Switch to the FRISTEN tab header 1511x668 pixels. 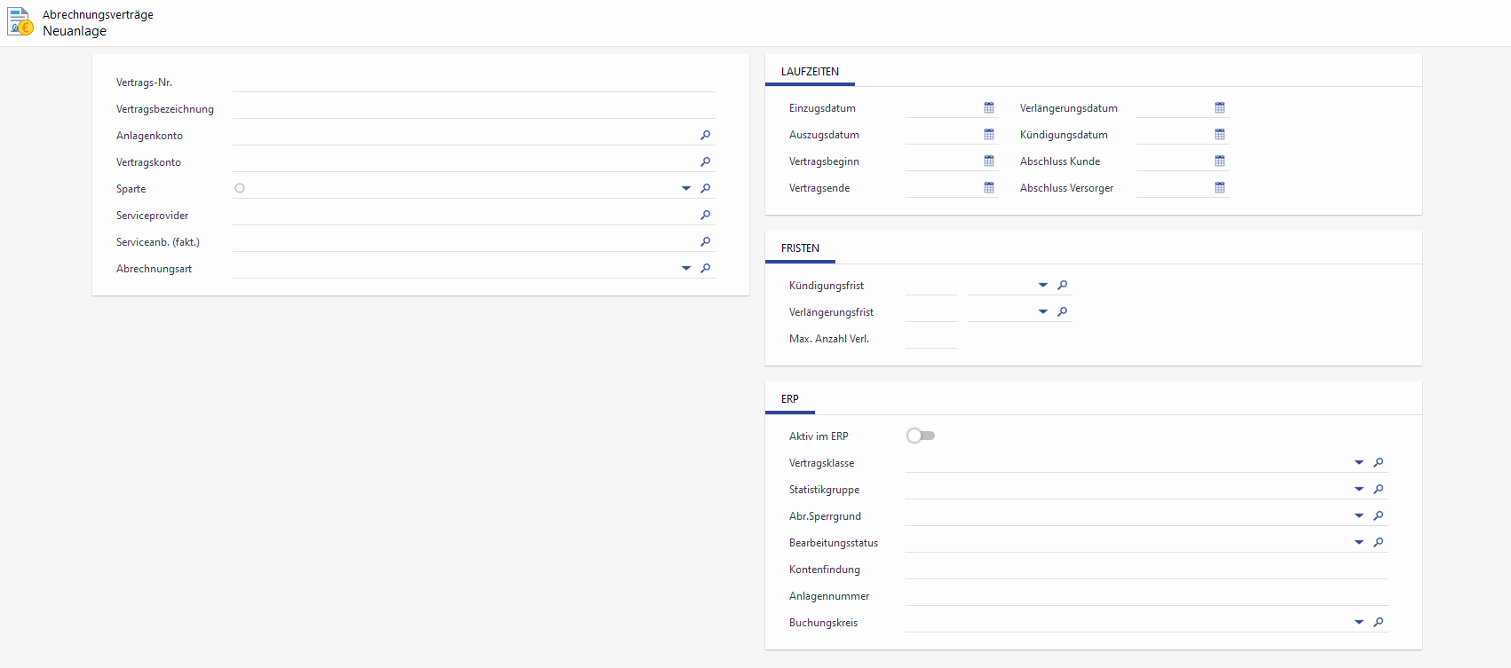(x=800, y=248)
